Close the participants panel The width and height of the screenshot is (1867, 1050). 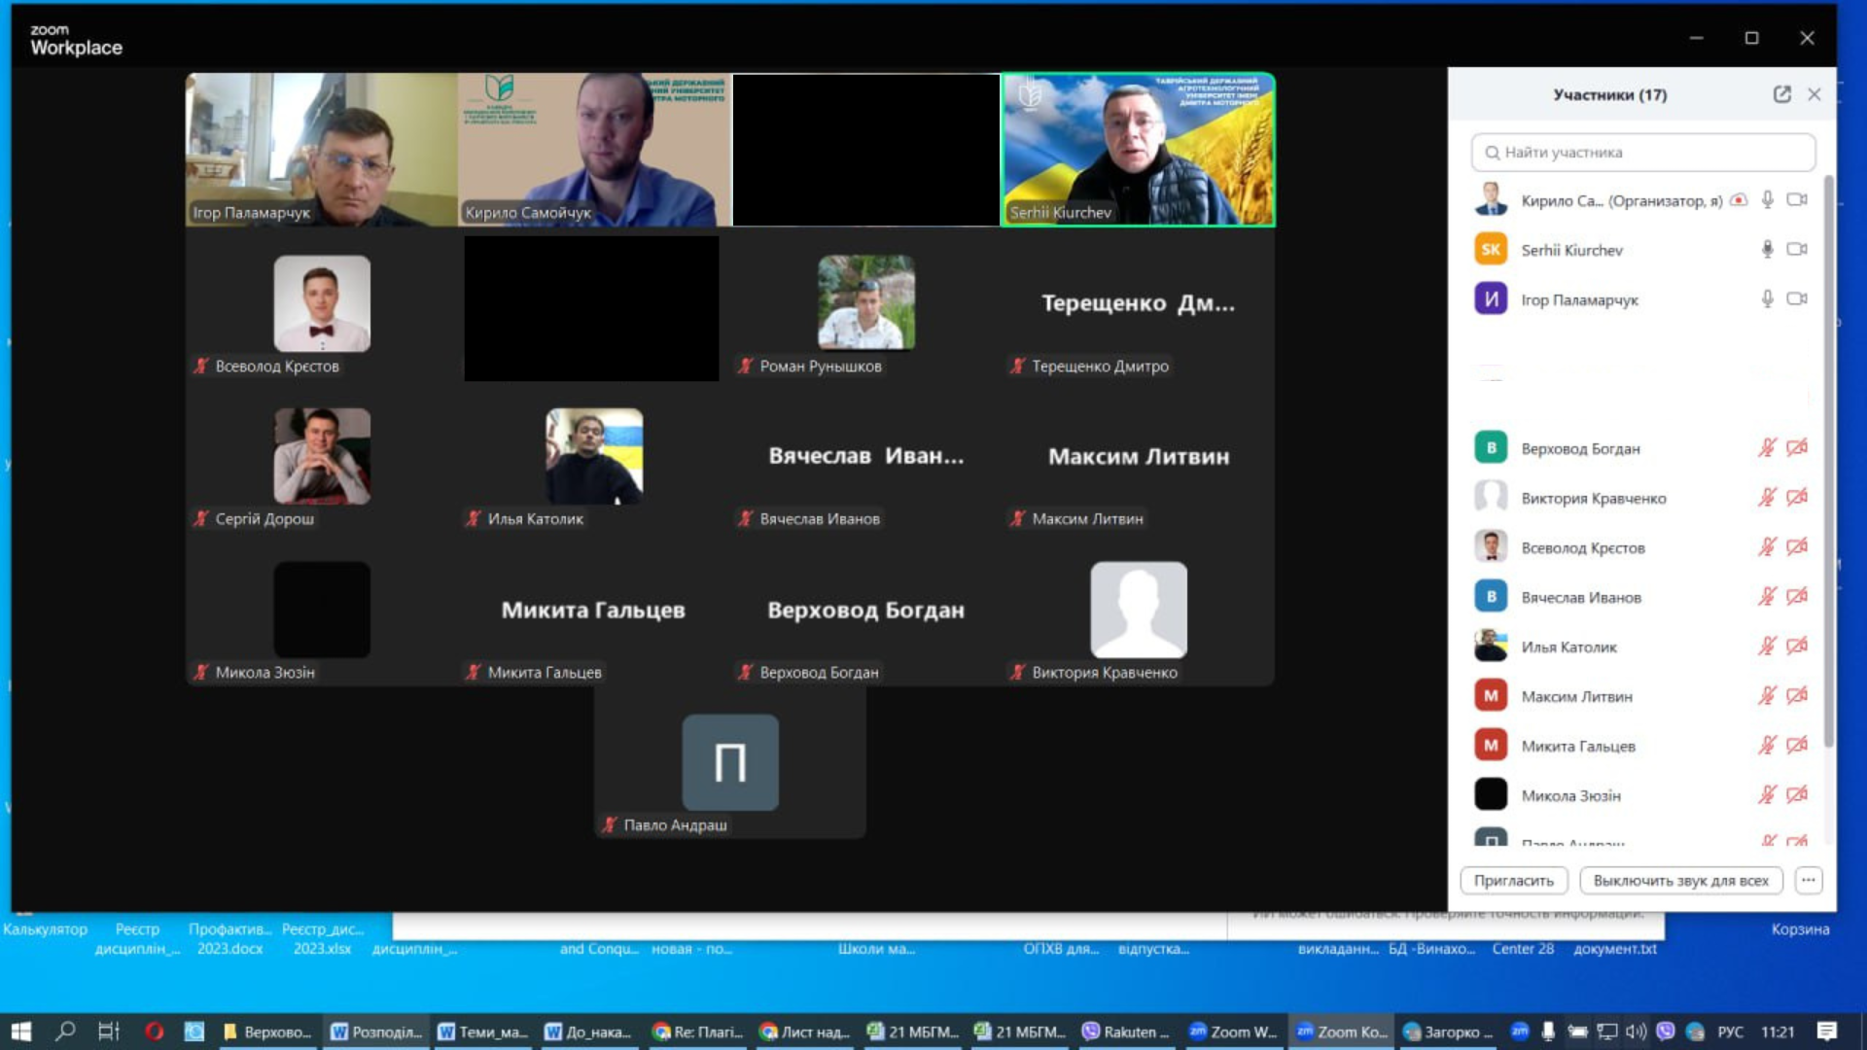(1814, 94)
